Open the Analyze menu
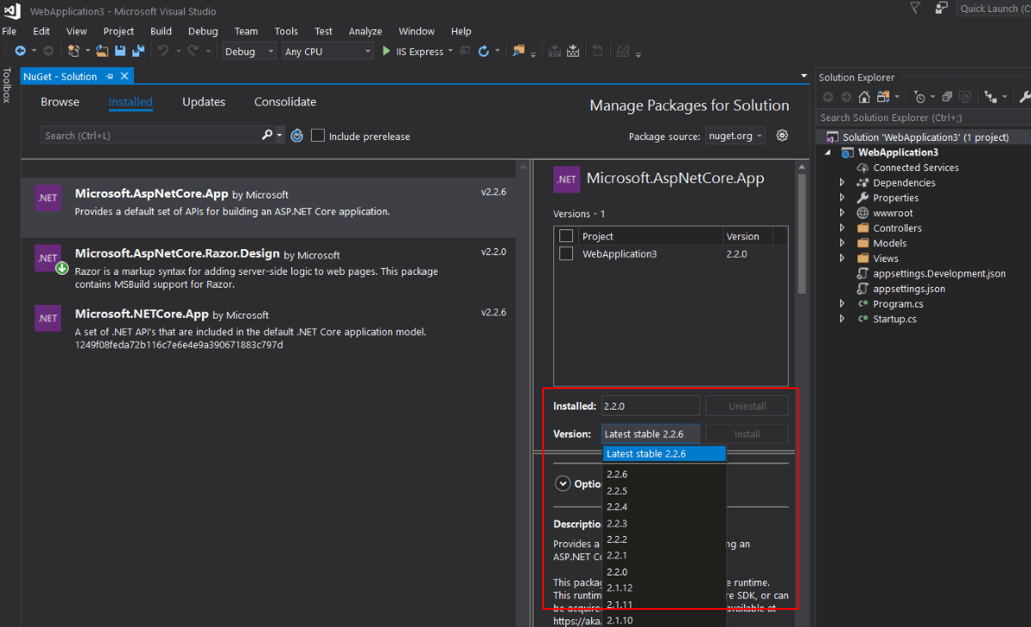 tap(365, 31)
